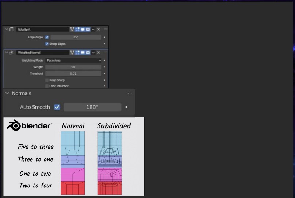
Task: Click the 'Normals' panel title text
Action: pyautogui.click(x=22, y=93)
